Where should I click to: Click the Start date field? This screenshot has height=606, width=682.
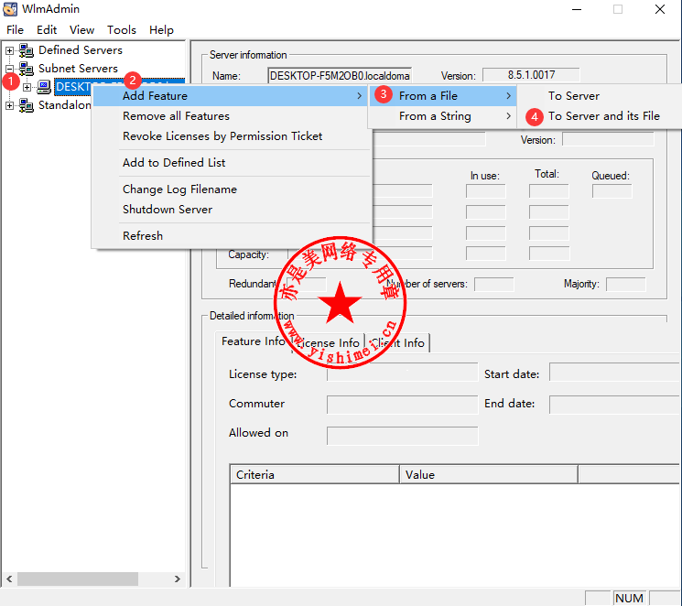pyautogui.click(x=614, y=373)
